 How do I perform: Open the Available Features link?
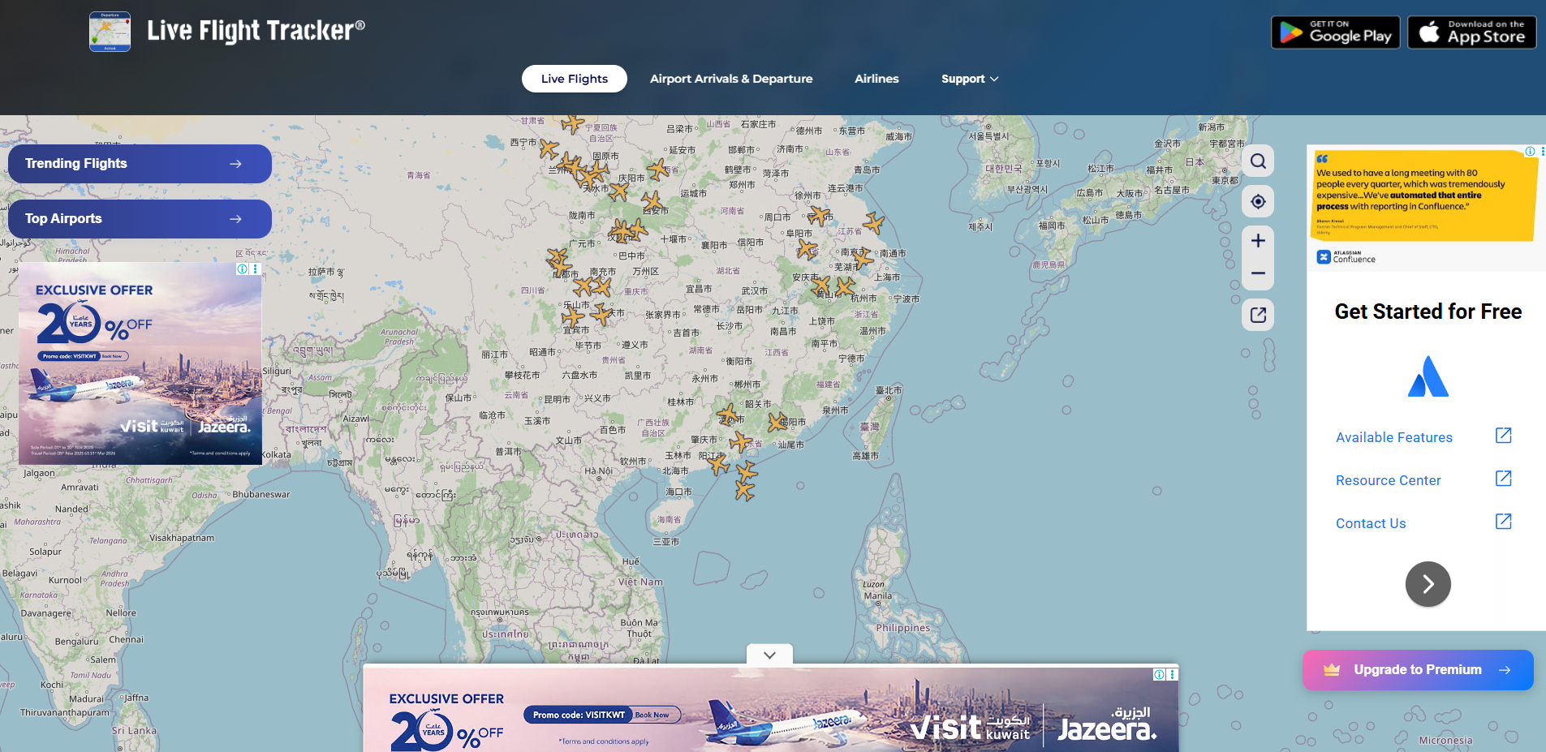coord(1393,437)
